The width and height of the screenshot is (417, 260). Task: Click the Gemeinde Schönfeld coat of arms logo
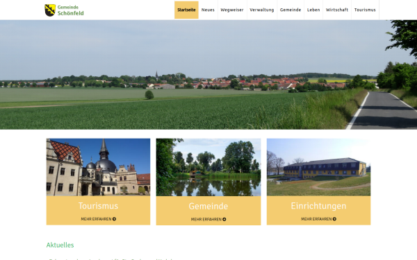point(50,10)
